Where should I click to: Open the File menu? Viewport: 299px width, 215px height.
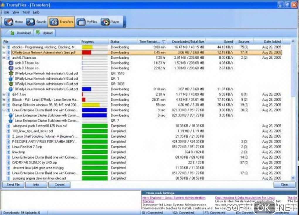(x=7, y=12)
